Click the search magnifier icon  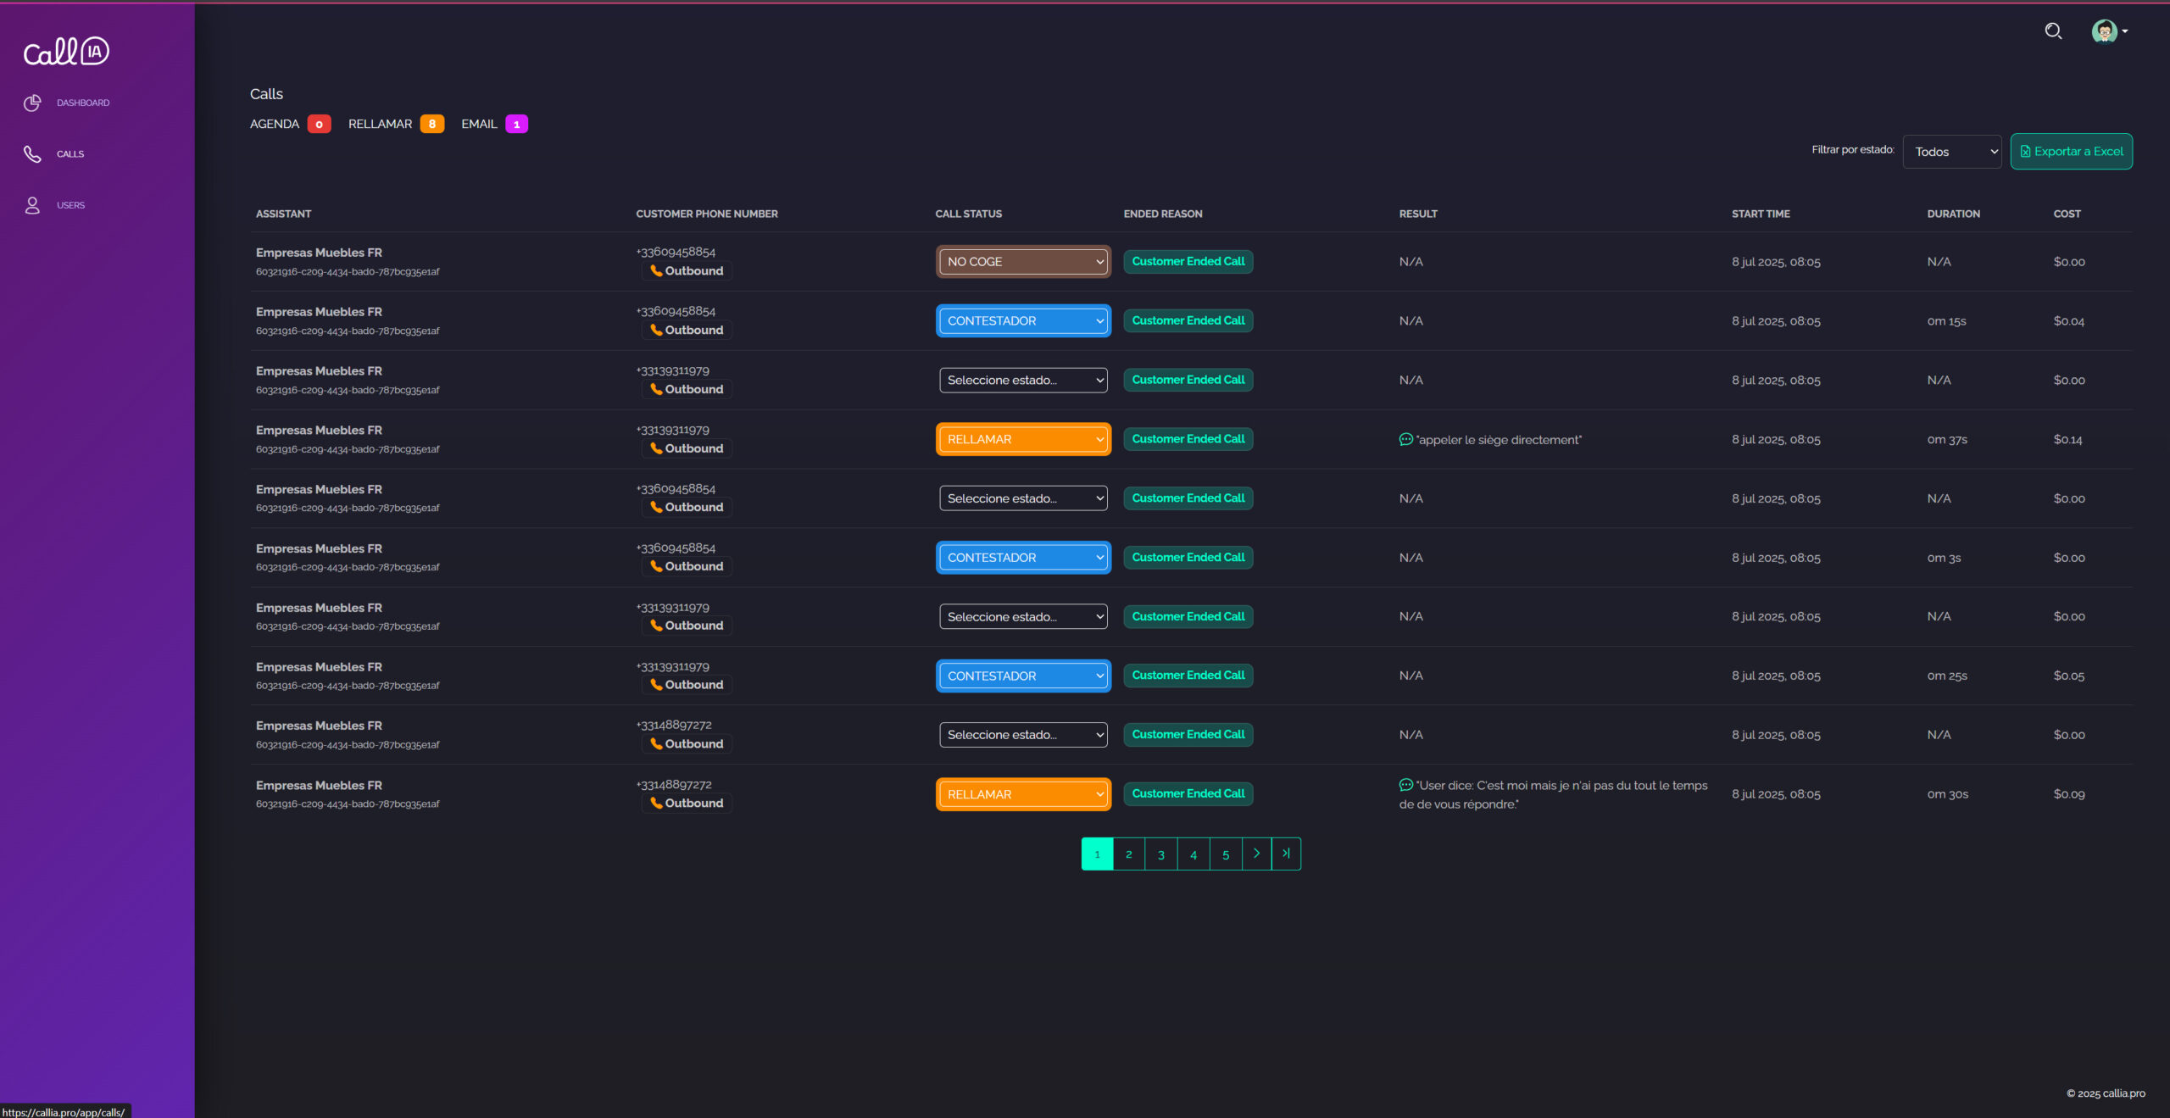(2052, 31)
